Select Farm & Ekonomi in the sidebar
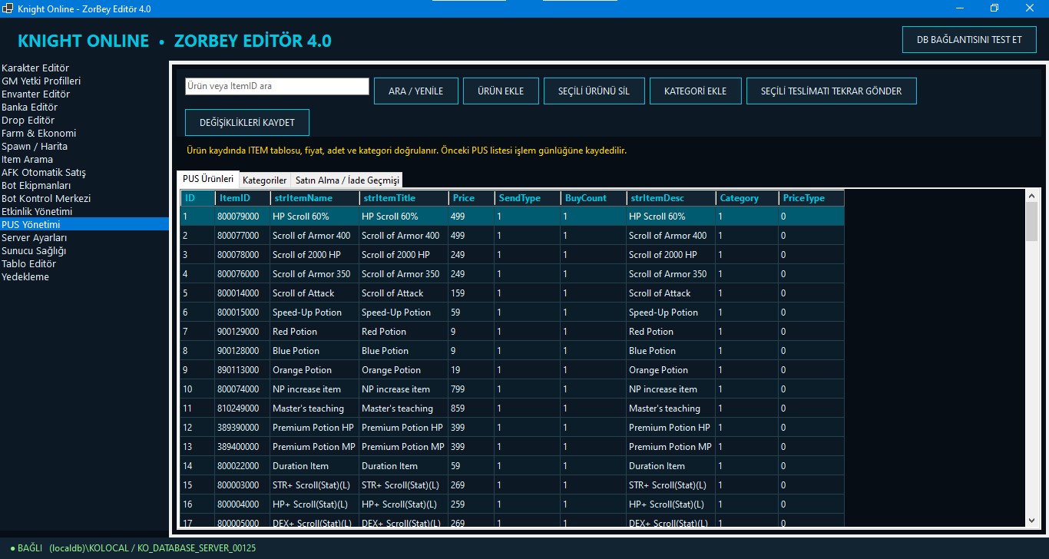The image size is (1049, 559). [84, 134]
